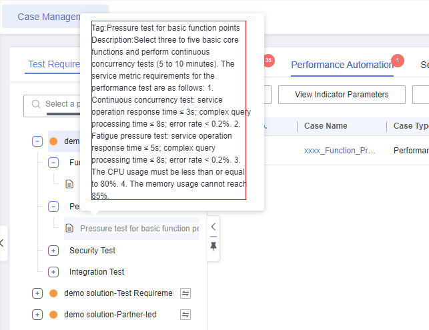Click document icon under Functional node
The width and height of the screenshot is (429, 330).
[x=69, y=184]
